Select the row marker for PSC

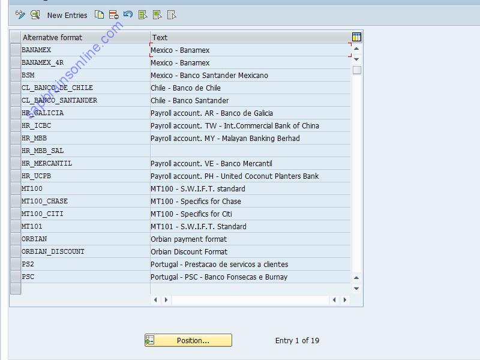pos(16,277)
